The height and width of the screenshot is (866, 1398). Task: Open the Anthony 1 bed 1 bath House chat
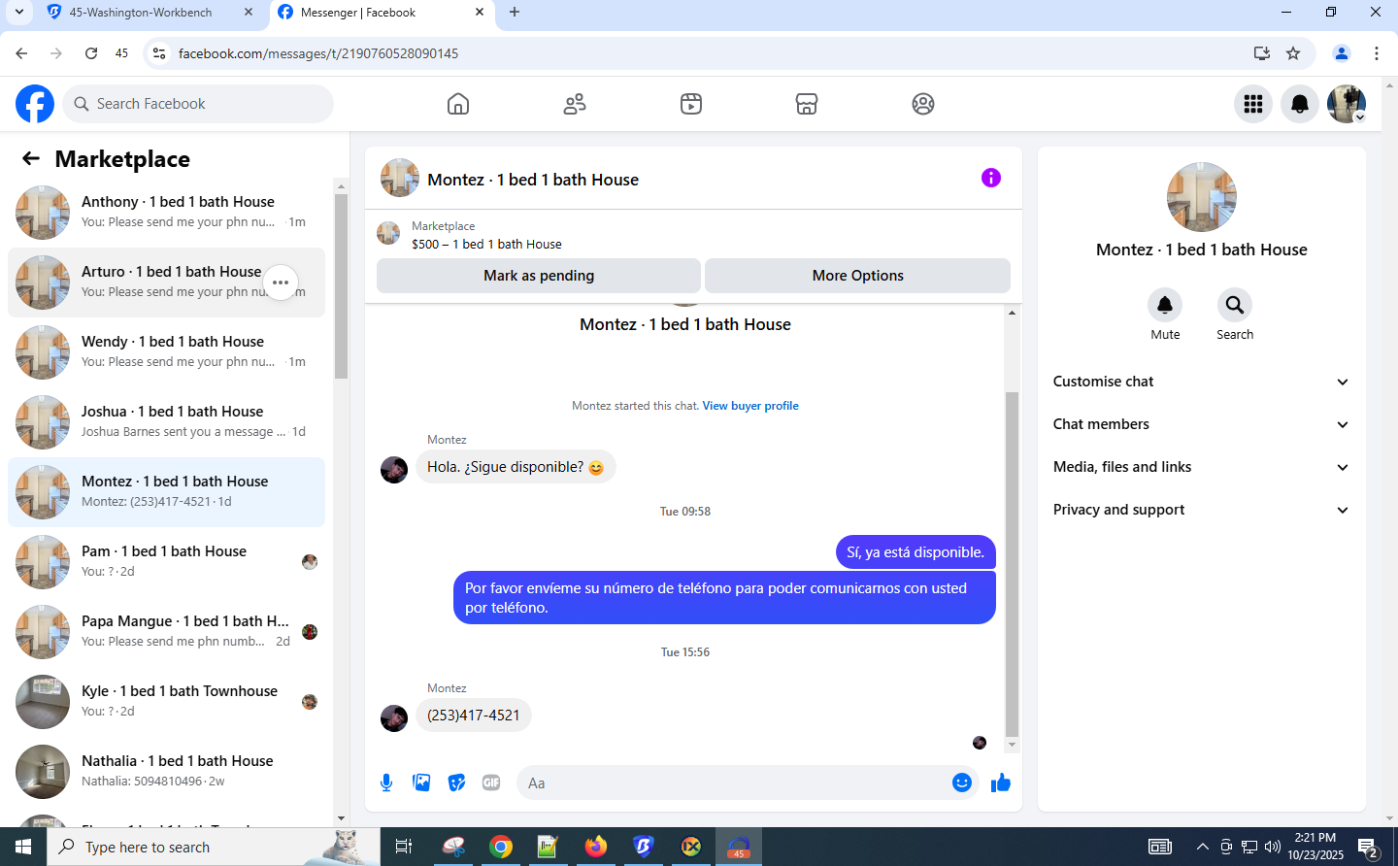point(167,213)
